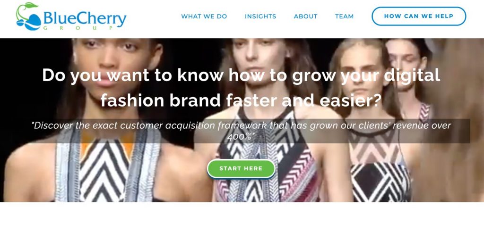
Task: Open the ABOUT navigation link
Action: pos(306,17)
